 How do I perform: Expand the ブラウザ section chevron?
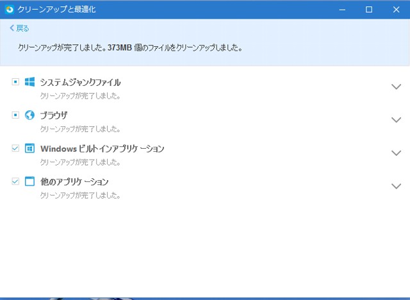[396, 120]
